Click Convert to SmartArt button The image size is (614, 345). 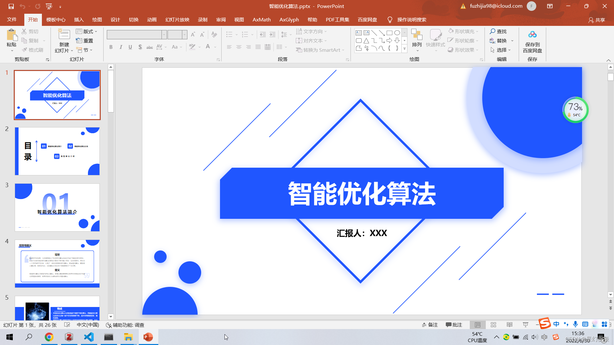click(320, 50)
